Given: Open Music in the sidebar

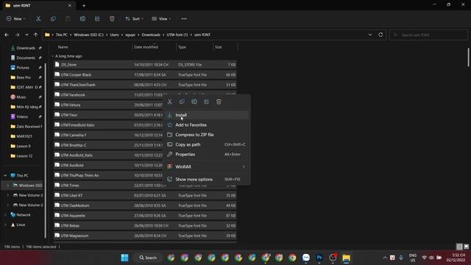Looking at the screenshot, I should pyautogui.click(x=21, y=97).
